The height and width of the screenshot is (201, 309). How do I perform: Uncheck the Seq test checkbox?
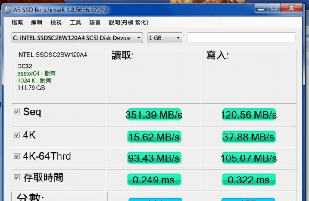[17, 111]
